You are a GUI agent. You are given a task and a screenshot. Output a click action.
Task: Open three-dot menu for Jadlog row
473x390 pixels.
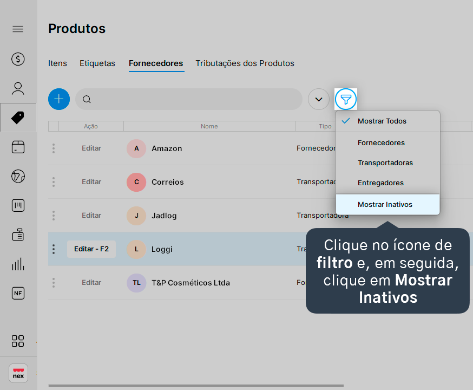pyautogui.click(x=54, y=215)
